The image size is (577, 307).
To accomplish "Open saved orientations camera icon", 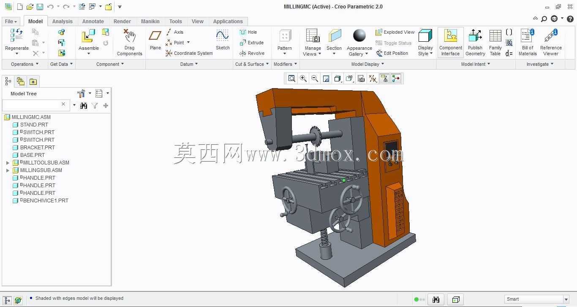I will coord(361,78).
